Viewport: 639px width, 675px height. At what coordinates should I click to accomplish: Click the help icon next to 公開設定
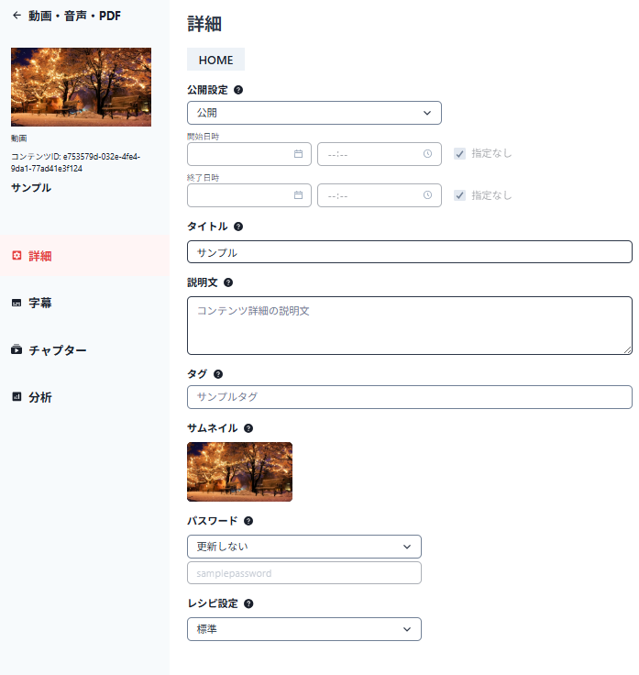coord(238,90)
